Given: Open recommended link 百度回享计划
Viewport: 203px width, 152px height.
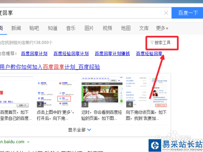Looking at the screenshot, I should (x=34, y=54).
